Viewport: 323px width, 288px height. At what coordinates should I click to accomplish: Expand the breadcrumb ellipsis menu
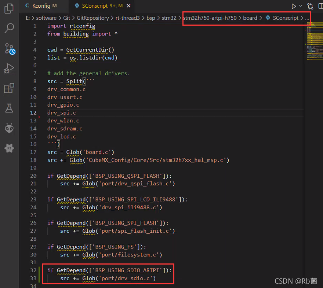click(308, 18)
